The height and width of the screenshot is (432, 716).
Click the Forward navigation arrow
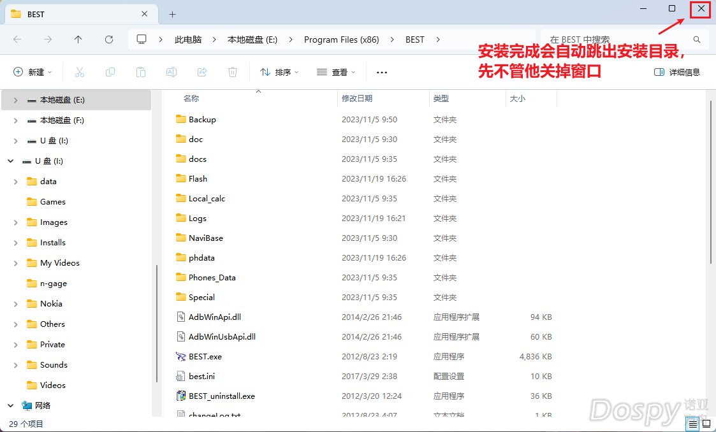click(x=47, y=40)
